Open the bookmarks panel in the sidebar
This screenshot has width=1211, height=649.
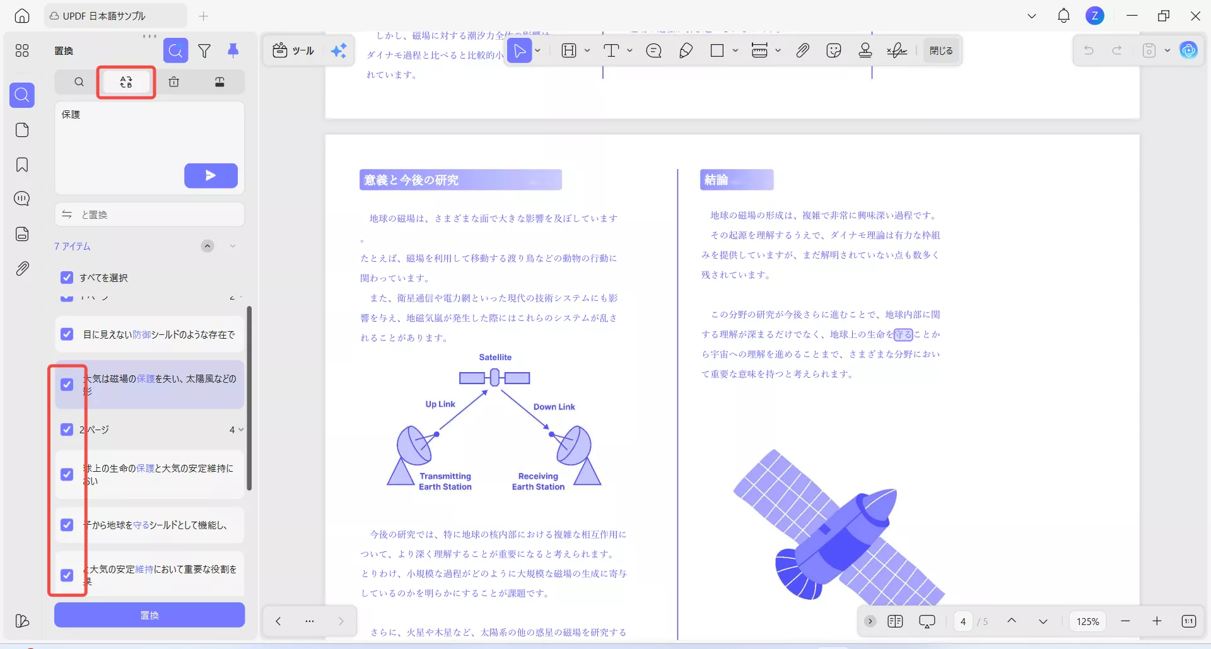tap(22, 165)
